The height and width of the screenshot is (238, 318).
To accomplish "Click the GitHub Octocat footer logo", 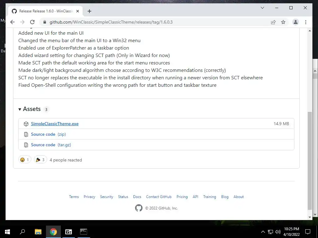I will pos(139,208).
